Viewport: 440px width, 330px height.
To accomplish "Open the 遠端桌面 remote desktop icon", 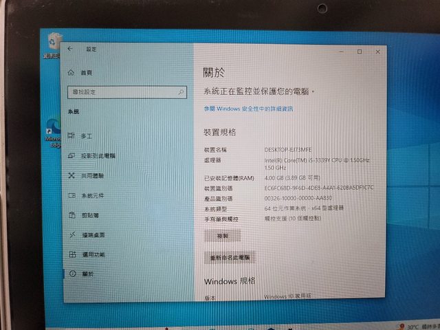I will pos(71,235).
